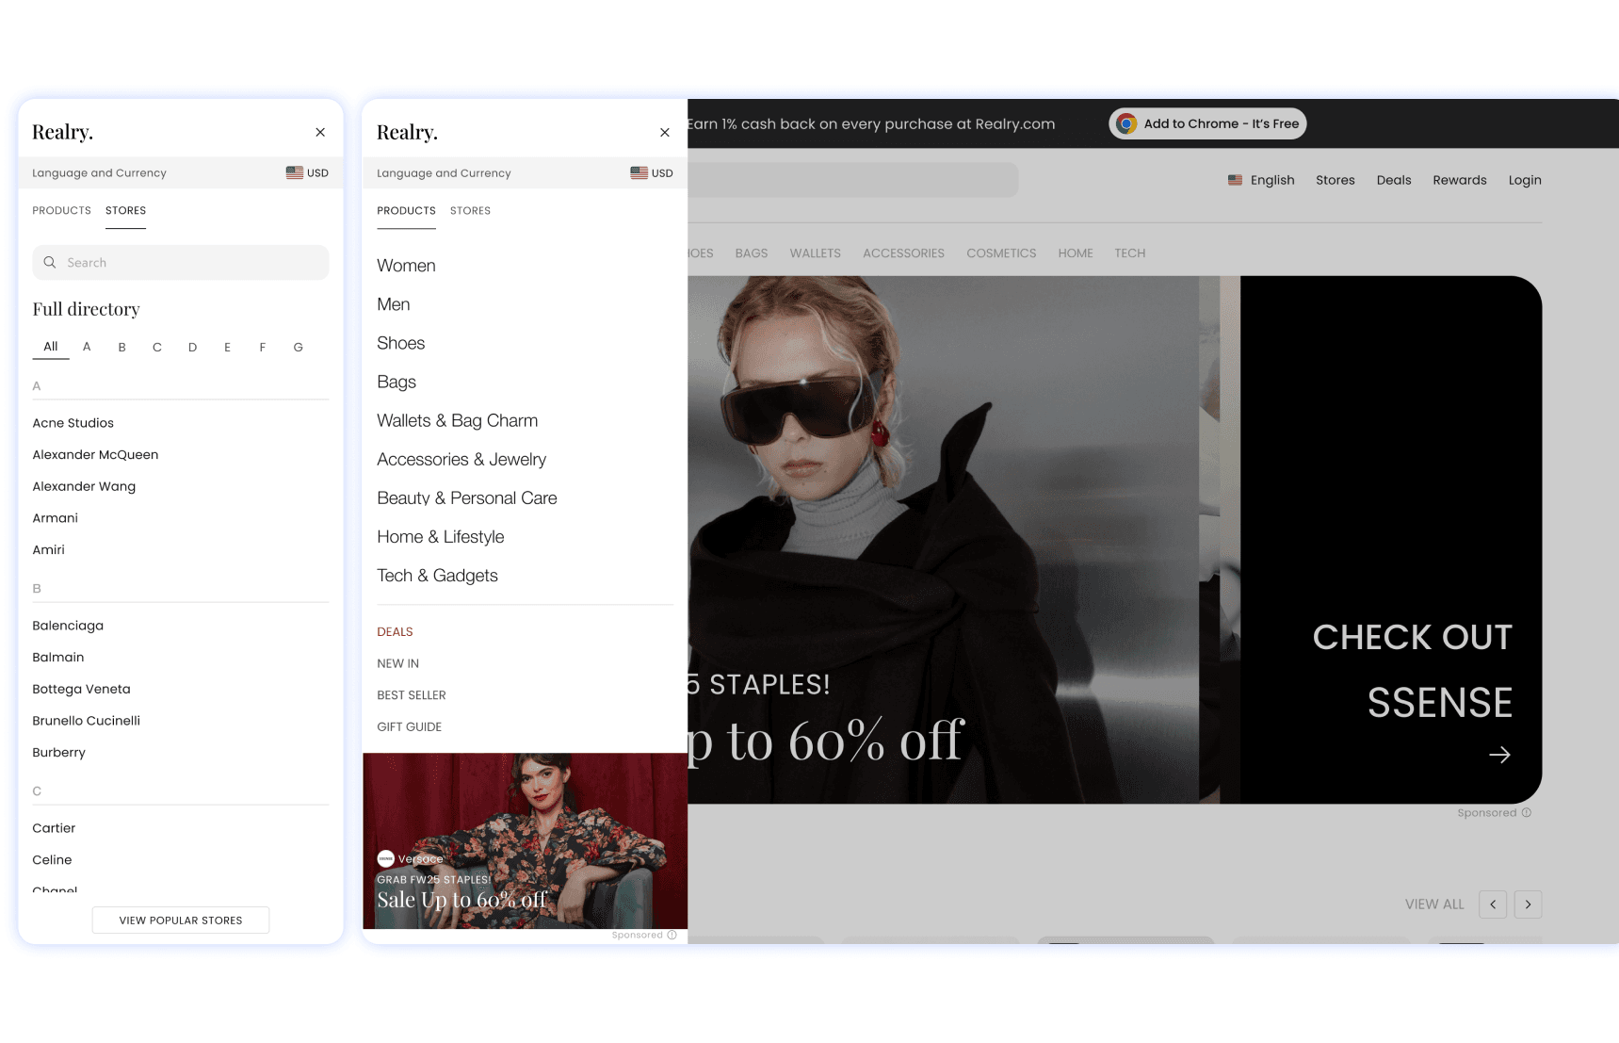
Task: Open the Acne Studios store
Action: coord(73,424)
